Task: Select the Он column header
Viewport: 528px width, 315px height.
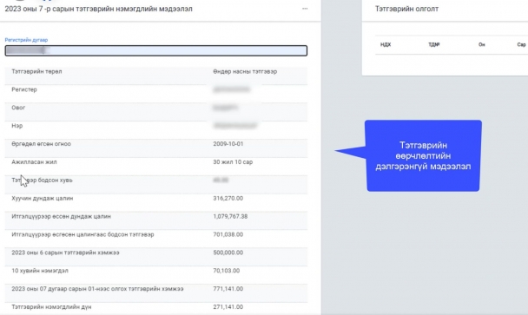Action: click(482, 44)
